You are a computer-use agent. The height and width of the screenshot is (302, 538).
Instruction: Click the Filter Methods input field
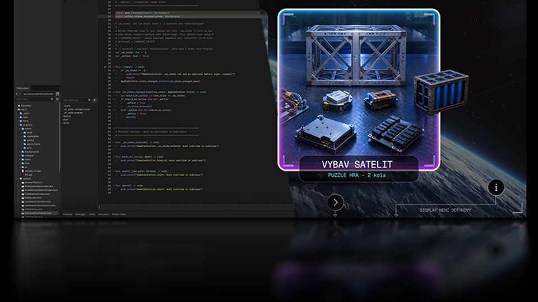[x=75, y=100]
